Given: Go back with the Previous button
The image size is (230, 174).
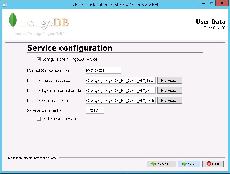Looking at the screenshot, I should [161, 164].
